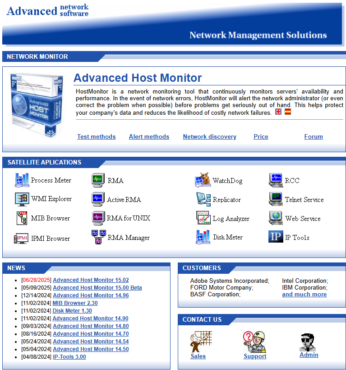Open the RMA for UNIX label
346x370 pixels.
[129, 218]
